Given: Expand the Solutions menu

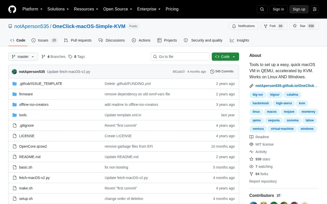Looking at the screenshot, I should [58, 9].
